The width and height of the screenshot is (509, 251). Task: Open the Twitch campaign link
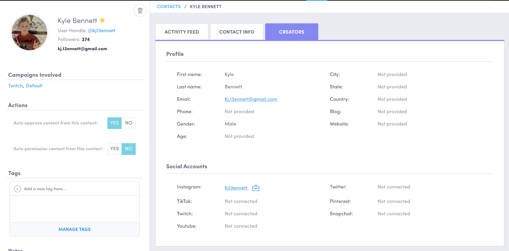coord(15,86)
